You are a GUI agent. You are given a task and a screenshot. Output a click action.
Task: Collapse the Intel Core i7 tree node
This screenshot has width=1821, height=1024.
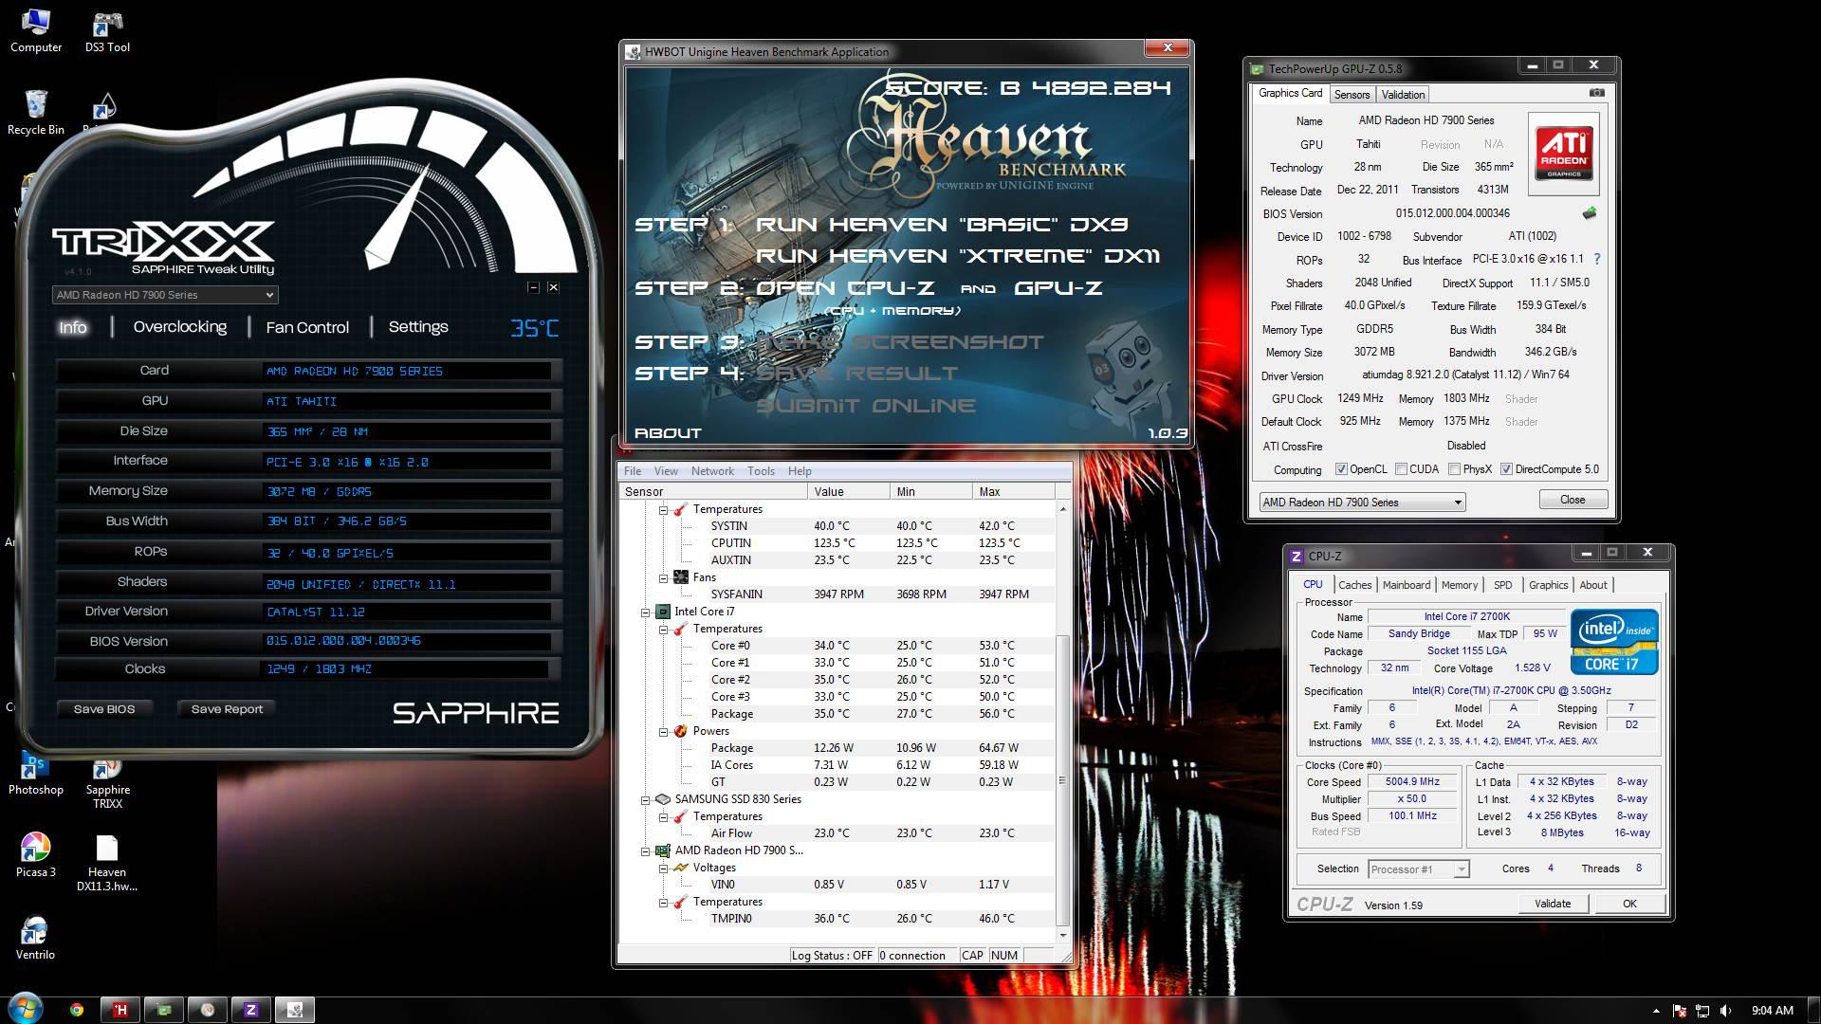point(646,613)
